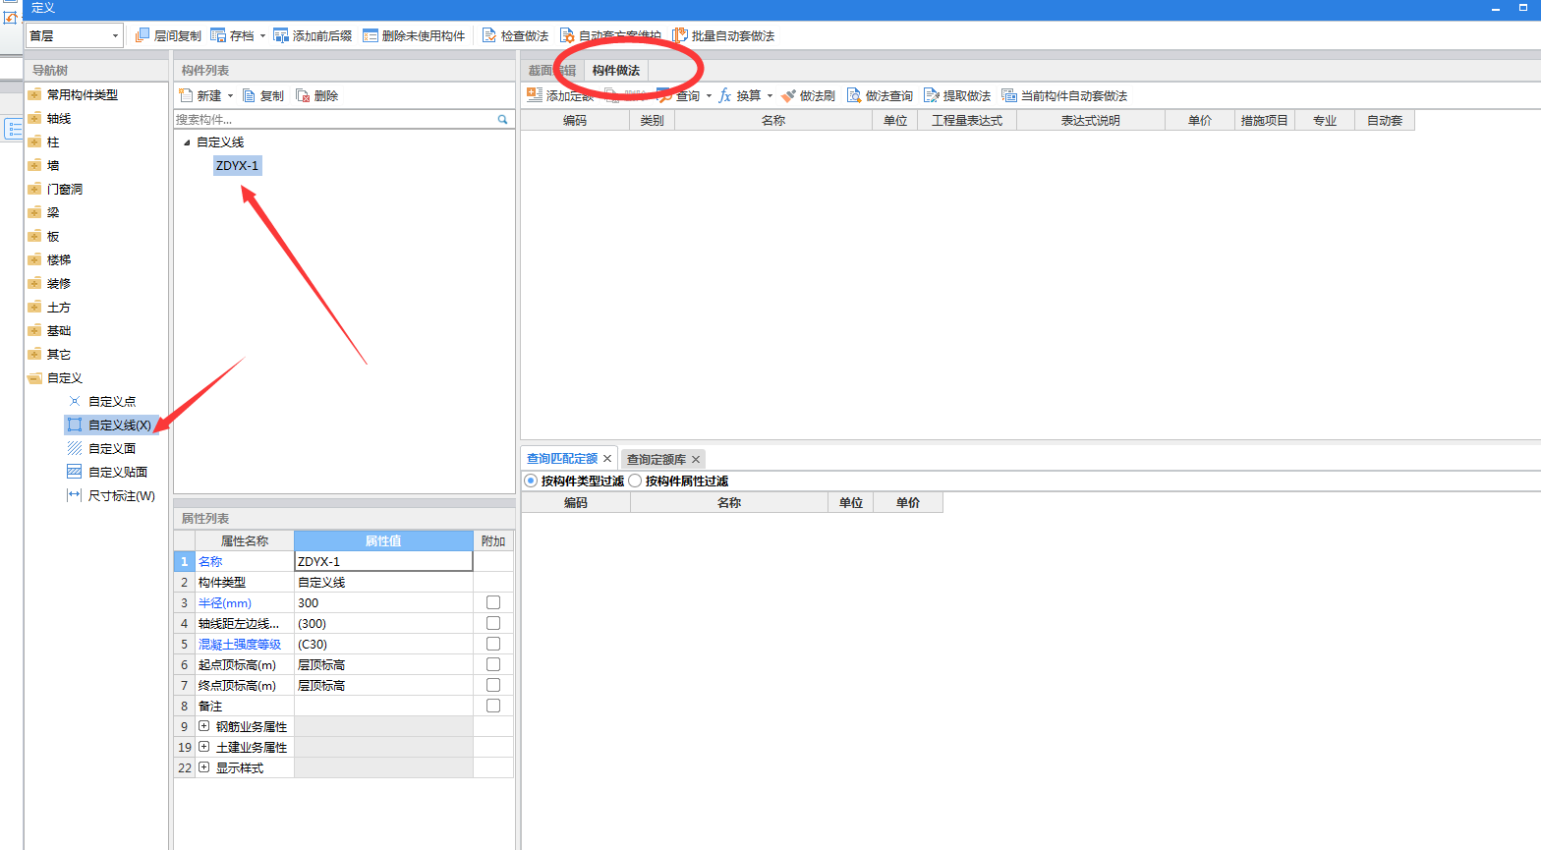Tick the 半径(mm) 附加 checkbox
Image resolution: width=1541 pixels, height=850 pixels.
[x=493, y=602]
